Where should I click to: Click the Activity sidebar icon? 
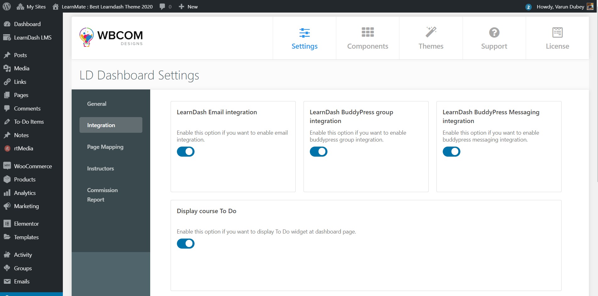click(x=7, y=255)
